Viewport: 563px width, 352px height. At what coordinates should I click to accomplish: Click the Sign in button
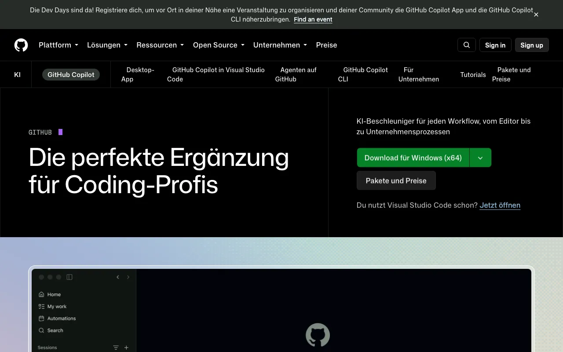tap(495, 45)
